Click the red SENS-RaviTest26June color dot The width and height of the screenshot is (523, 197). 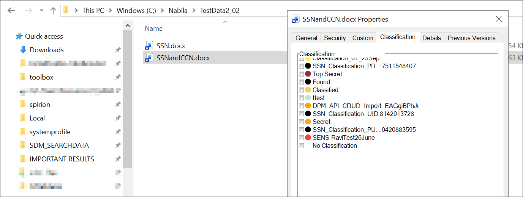(308, 138)
